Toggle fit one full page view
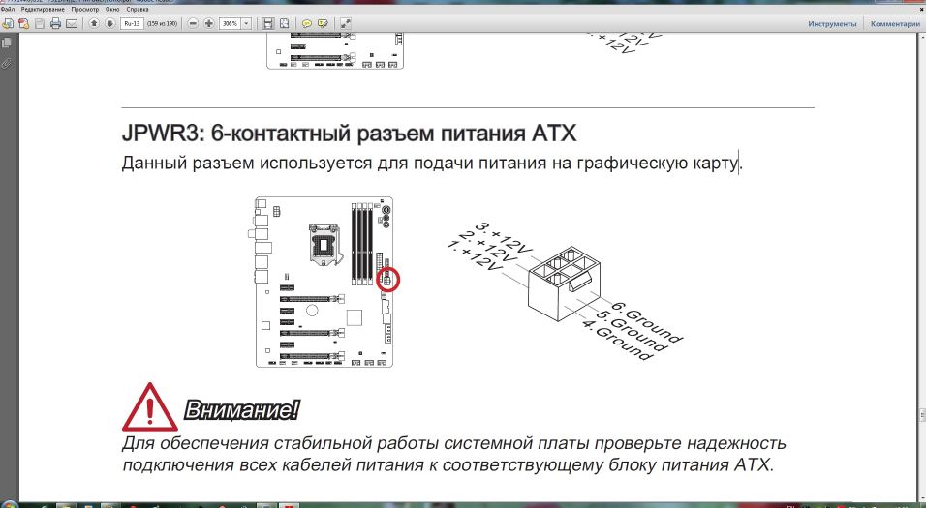Screen dimensions: 926x508 (282, 22)
